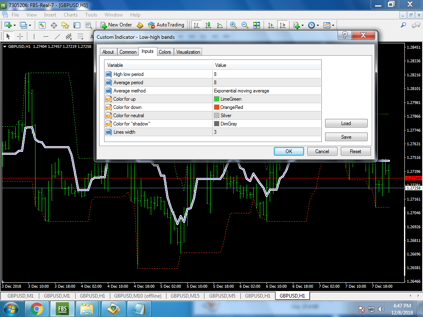Select the horizontal line drawing tool
Screen dimensions: 423x317
point(45,36)
